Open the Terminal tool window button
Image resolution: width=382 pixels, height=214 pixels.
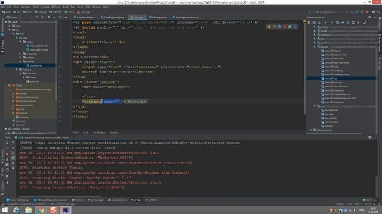(x=78, y=200)
